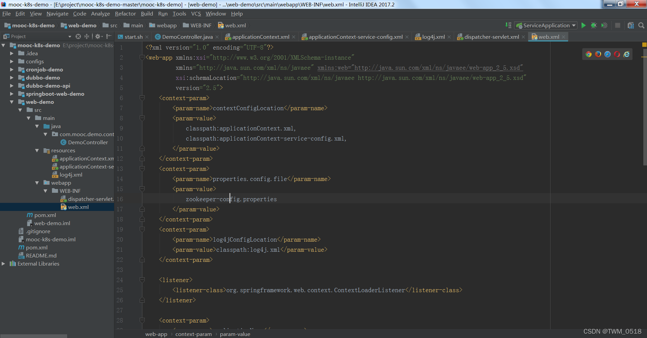Click param-value in bottom breadcrumb

pos(235,334)
